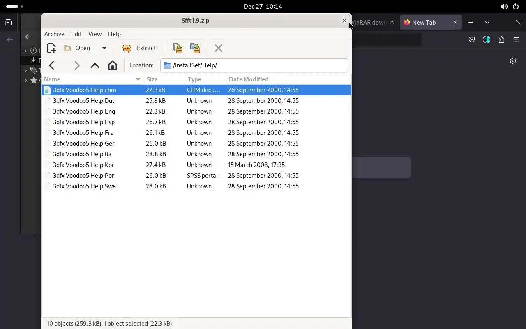The width and height of the screenshot is (526, 329).
Task: Click the SPSS portable type cell
Action: [204, 176]
